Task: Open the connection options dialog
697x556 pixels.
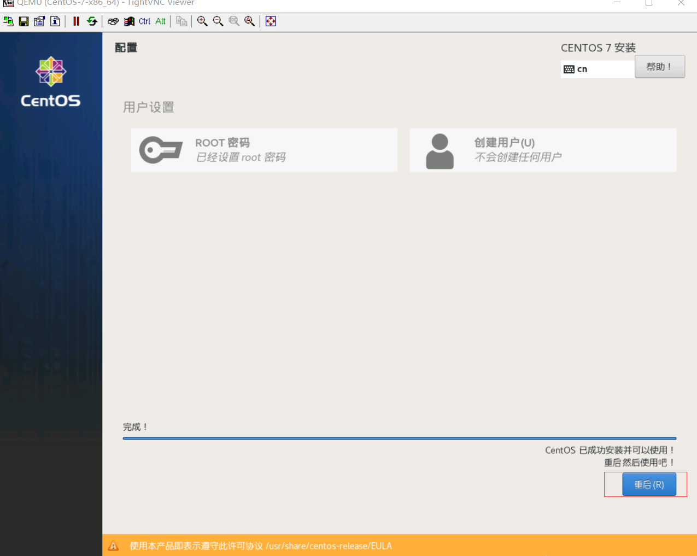Action: click(x=39, y=21)
